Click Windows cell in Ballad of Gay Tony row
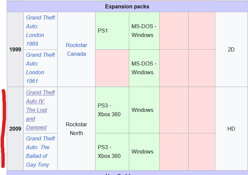The width and height of the screenshot is (248, 175). click(144, 152)
